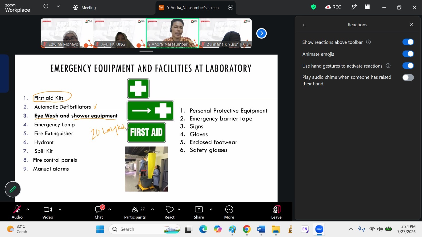Show next participants with blue arrow
Screen dimensions: 422x237
pyautogui.click(x=261, y=33)
